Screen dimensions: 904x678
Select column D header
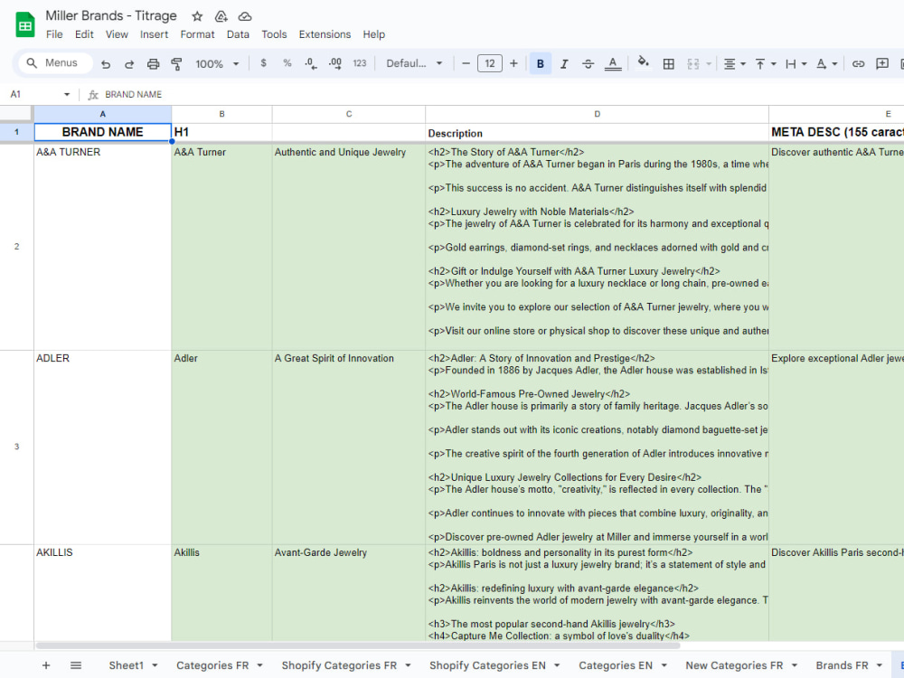click(597, 114)
